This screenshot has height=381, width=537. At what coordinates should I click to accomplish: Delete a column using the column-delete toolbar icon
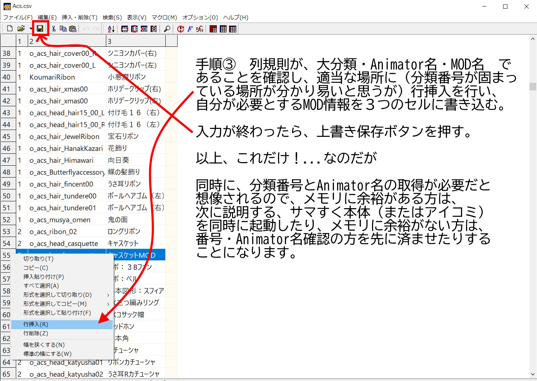tap(154, 29)
